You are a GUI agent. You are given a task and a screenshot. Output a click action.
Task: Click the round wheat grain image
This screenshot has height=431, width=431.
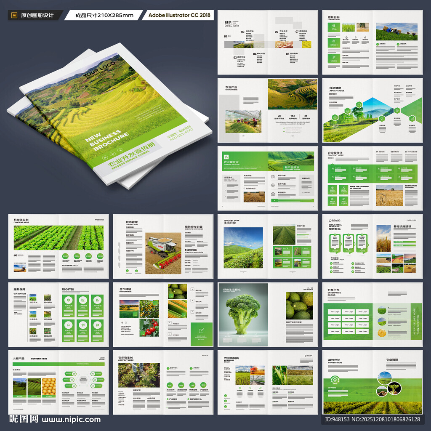[x=382, y=333]
